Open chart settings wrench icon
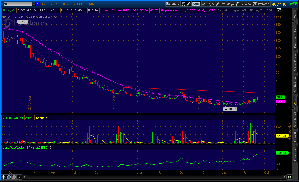This screenshot has width=299, height=182. click(x=189, y=4)
